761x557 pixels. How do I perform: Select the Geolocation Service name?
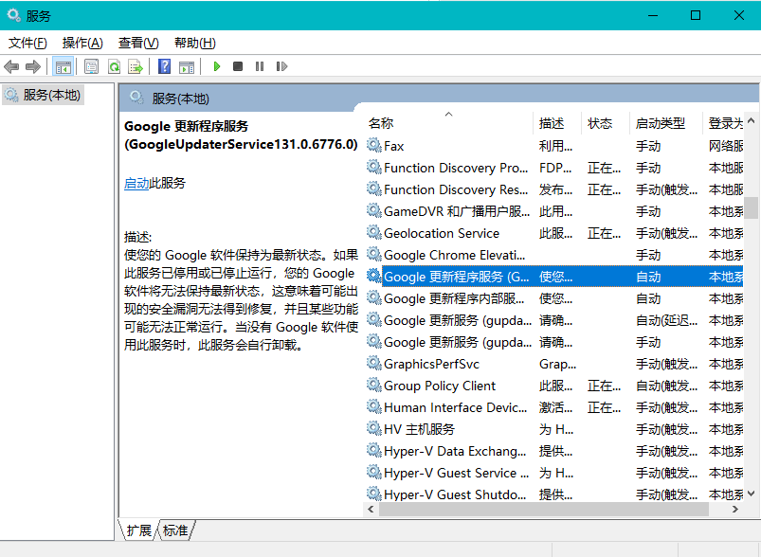point(442,233)
